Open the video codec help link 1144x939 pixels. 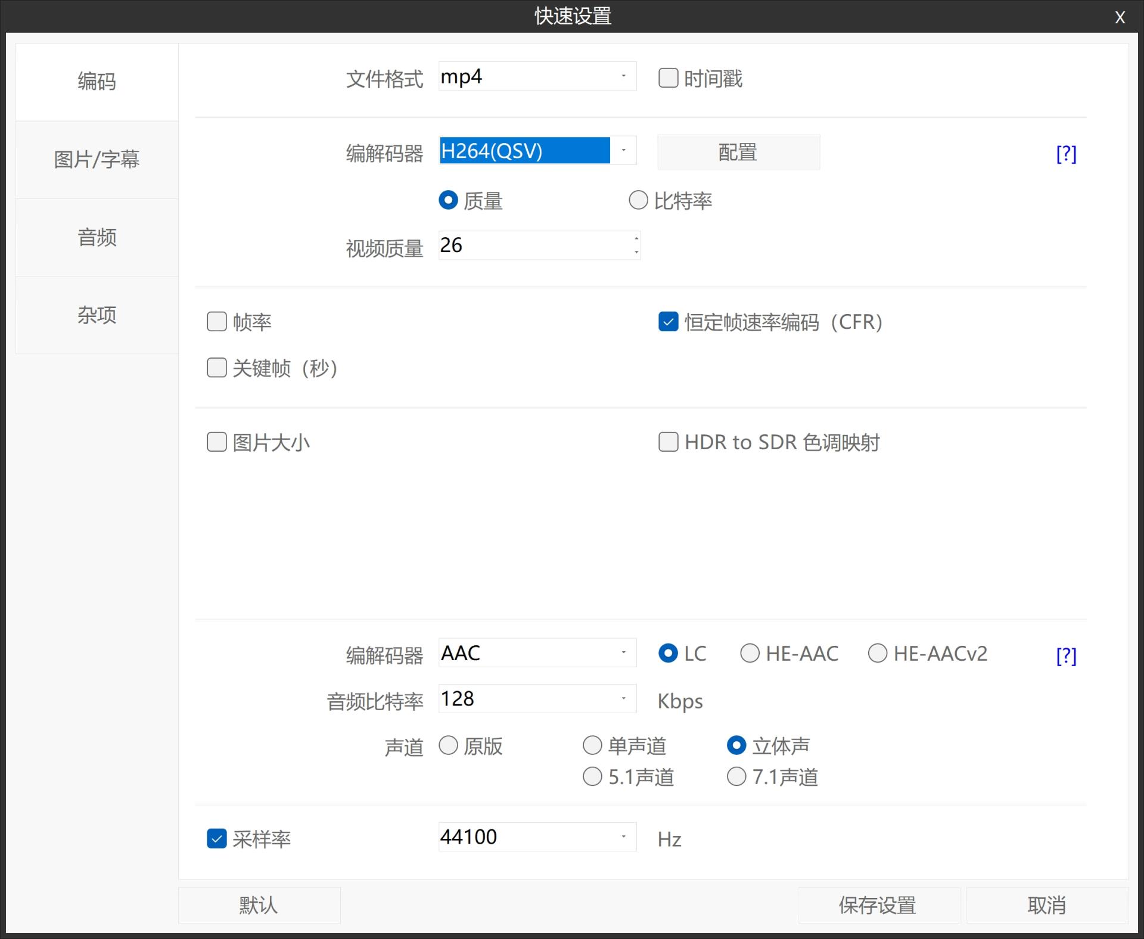pos(1065,154)
